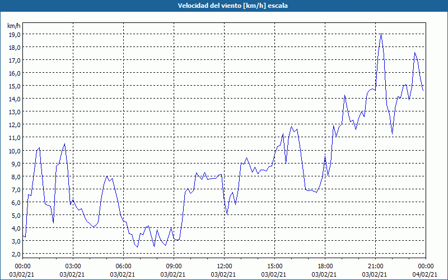Select the '17,0' y-axis label

point(15,60)
